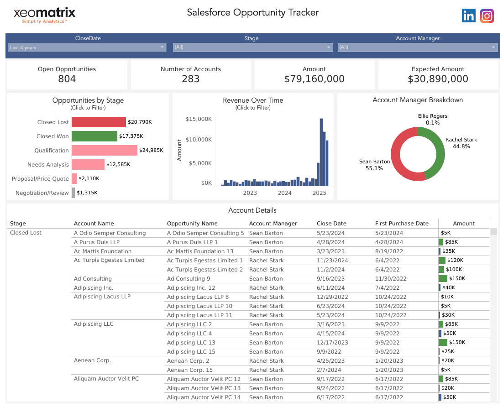Click the Open Opportunities 804 card
Screen dimensions: 503x407
[x=67, y=74]
